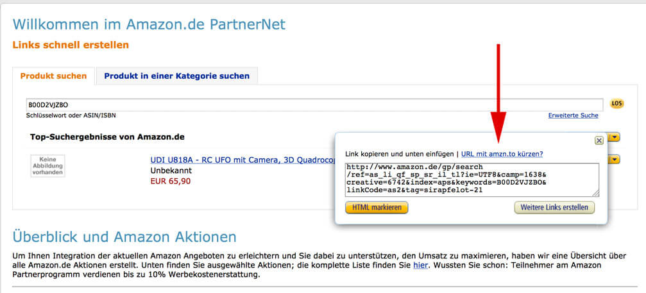This screenshot has height=293, width=646.
Task: Grab the resize handle of the link text box
Action: [595, 193]
